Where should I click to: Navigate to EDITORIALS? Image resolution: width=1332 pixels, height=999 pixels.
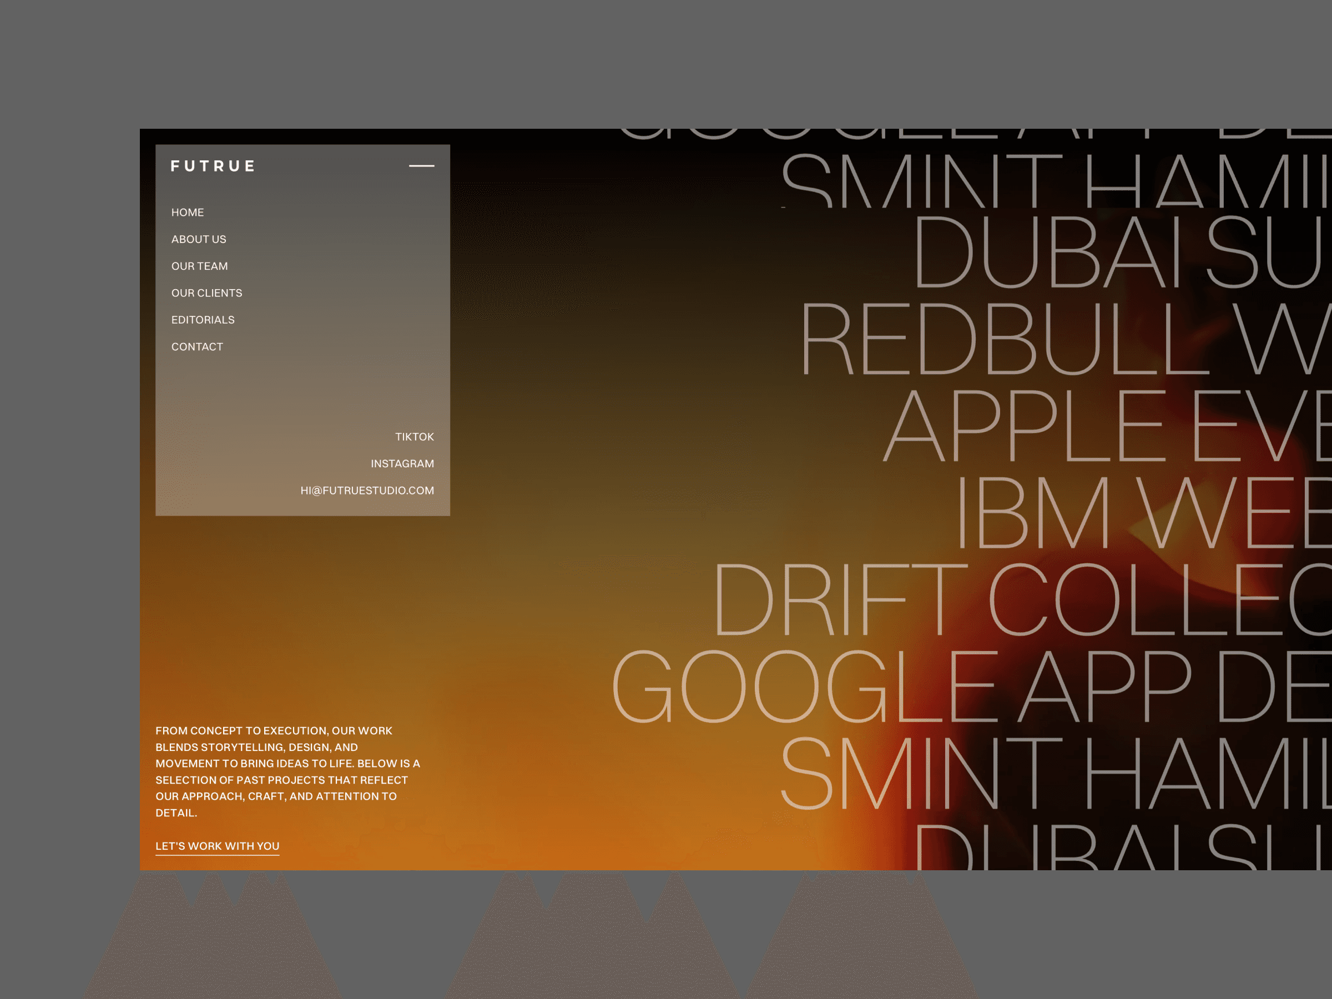coord(203,320)
